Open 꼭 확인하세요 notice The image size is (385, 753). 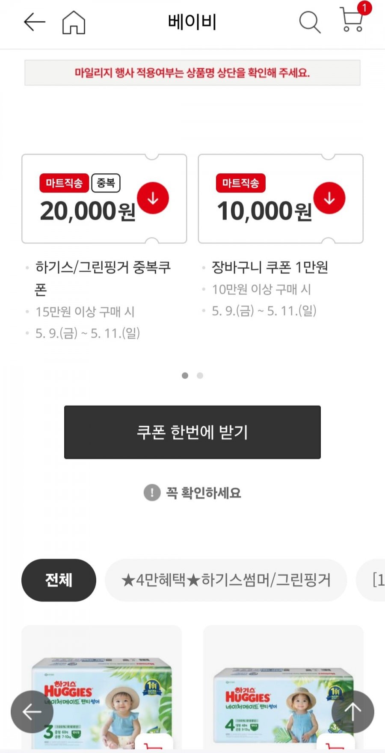(192, 492)
